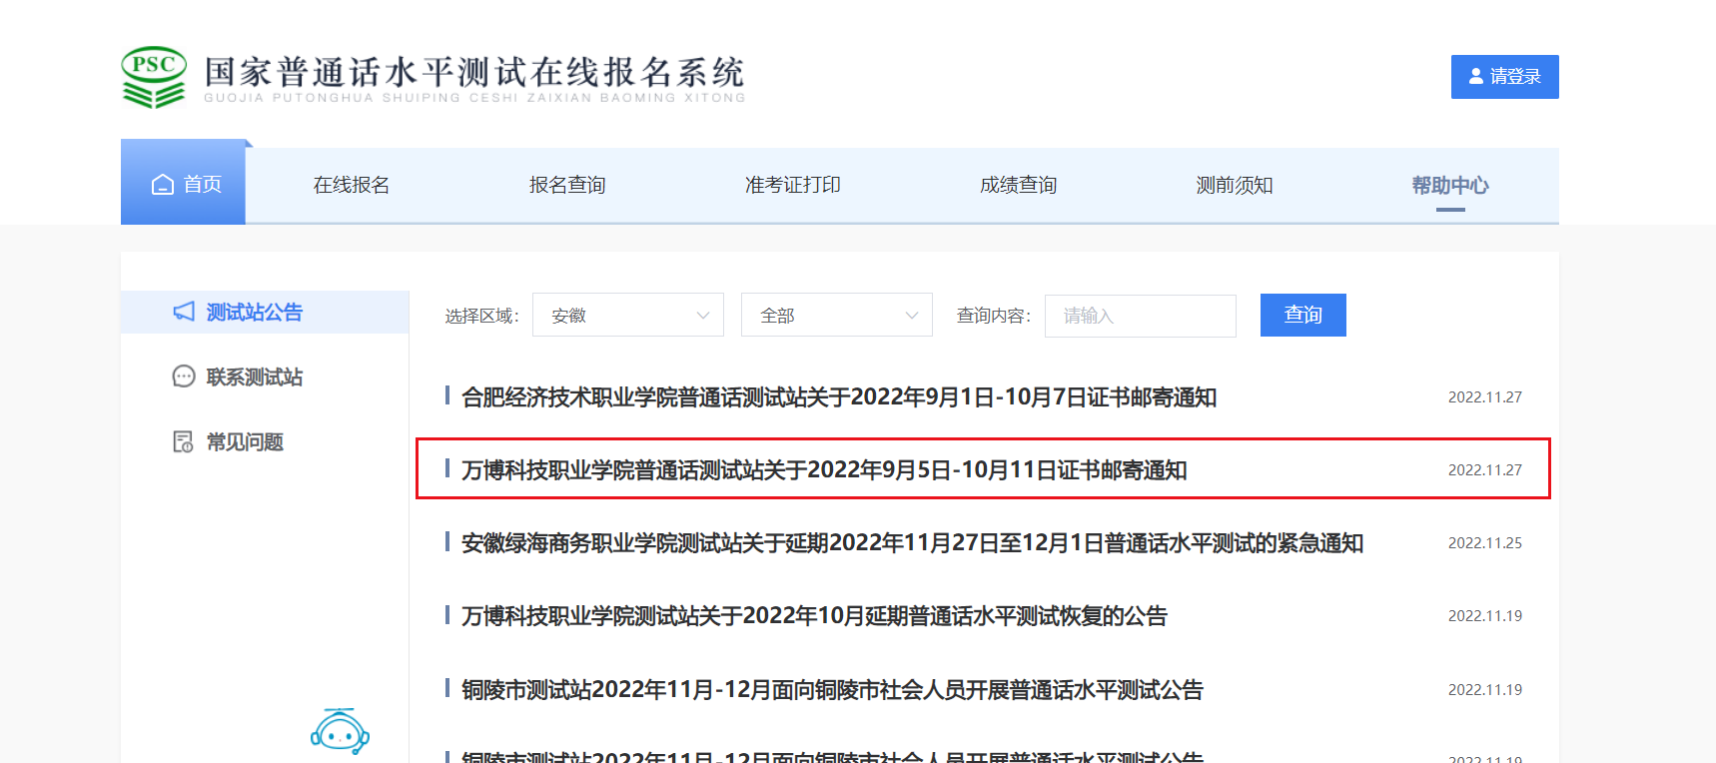Open the 全部 city dropdown
This screenshot has width=1716, height=763.
pyautogui.click(x=837, y=315)
